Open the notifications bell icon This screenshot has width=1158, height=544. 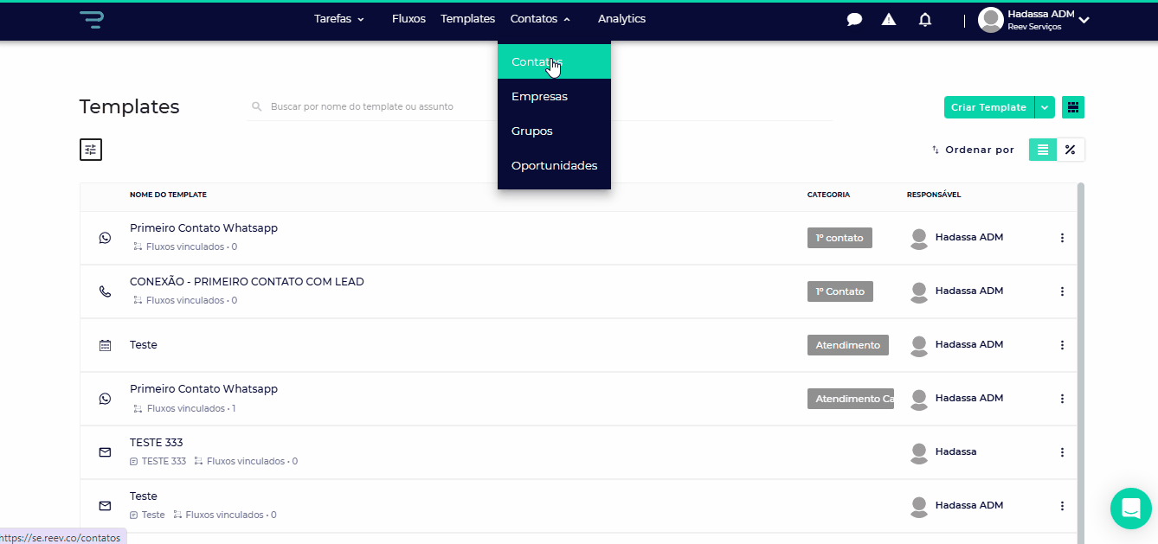[925, 19]
